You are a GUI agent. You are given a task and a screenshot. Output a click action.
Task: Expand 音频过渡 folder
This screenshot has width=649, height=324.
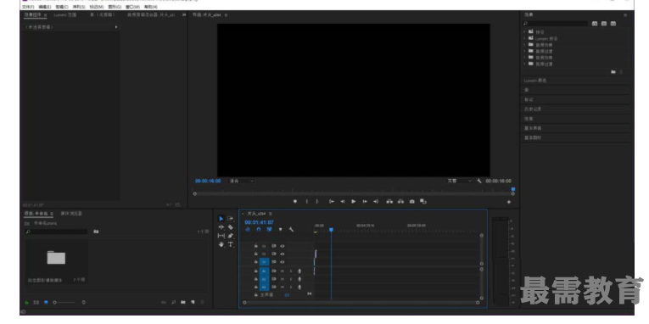(525, 51)
